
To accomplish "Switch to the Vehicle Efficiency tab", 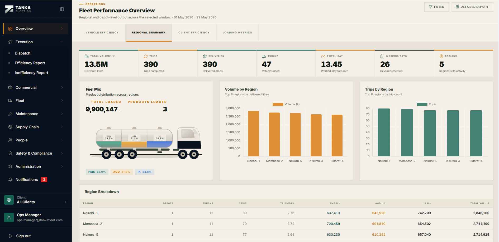I will [x=102, y=33].
